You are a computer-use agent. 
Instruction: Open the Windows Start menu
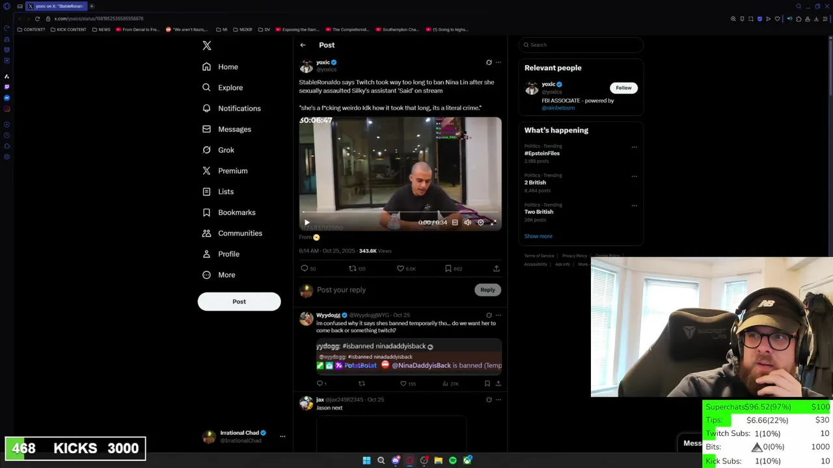[366, 461]
